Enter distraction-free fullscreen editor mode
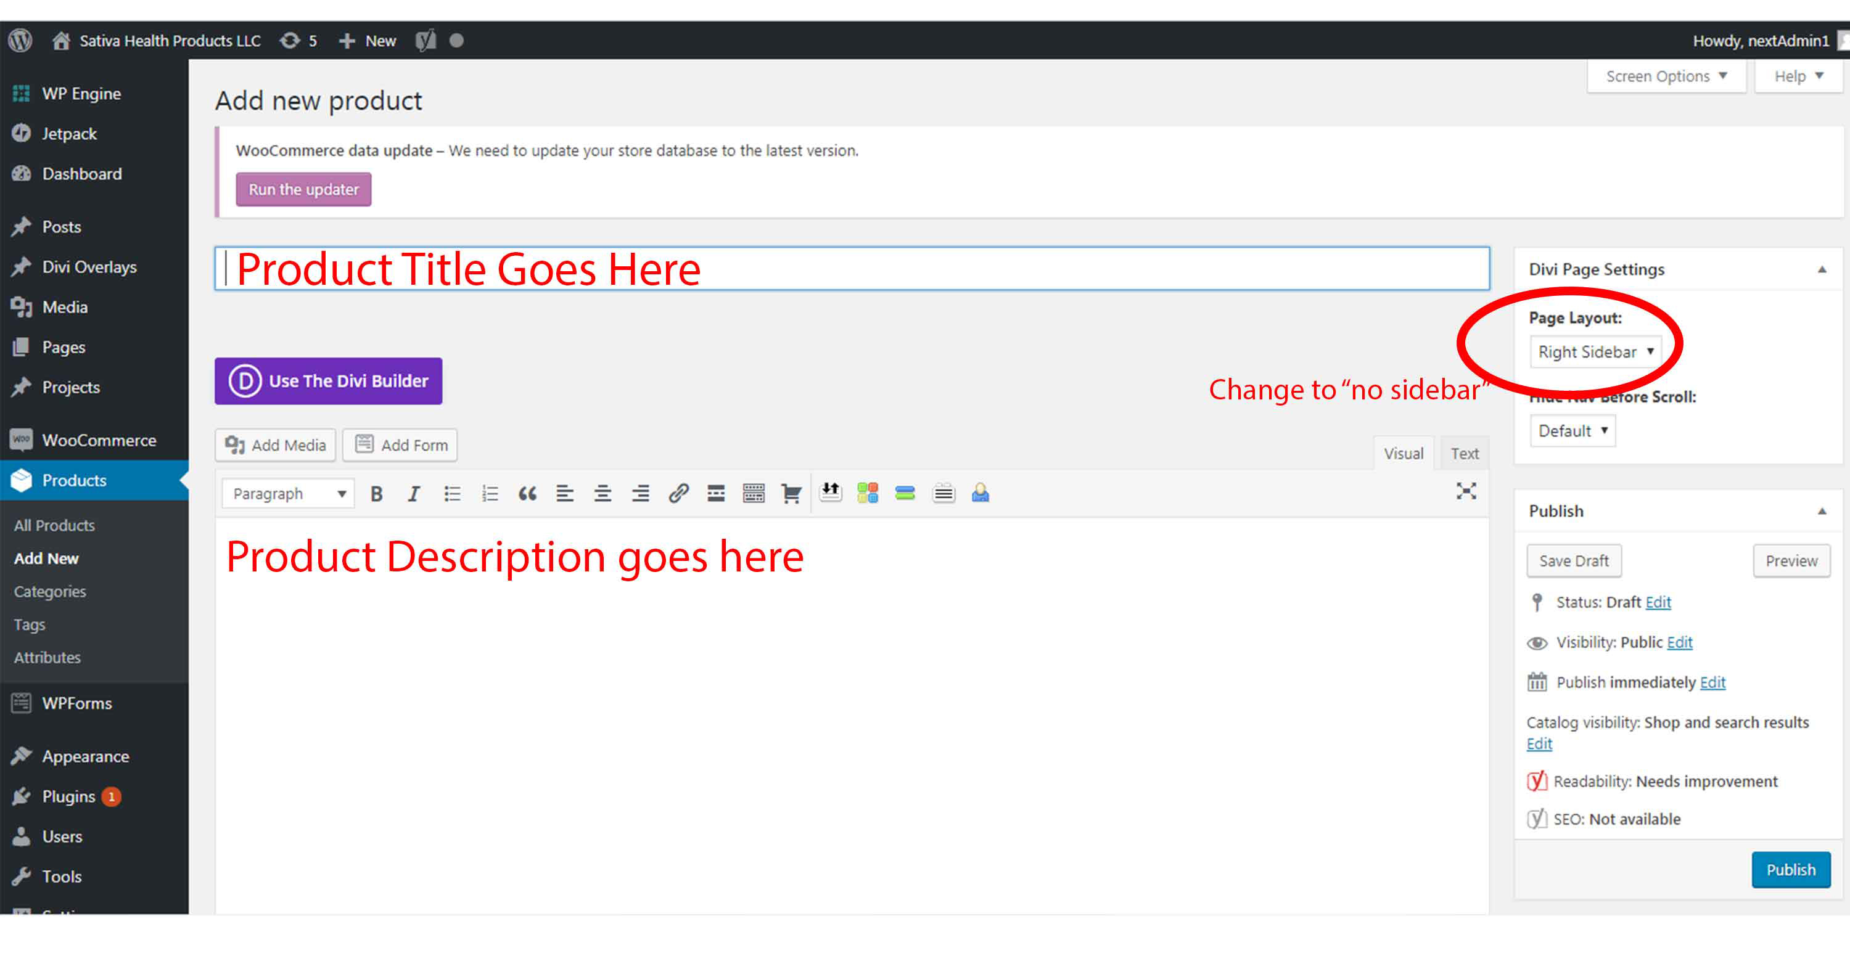This screenshot has width=1850, height=969. [1466, 492]
